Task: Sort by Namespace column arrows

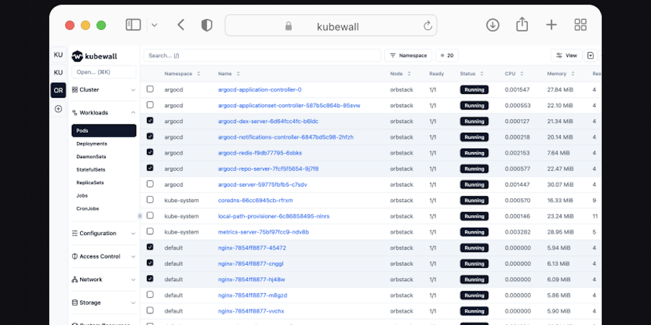Action: [x=198, y=74]
